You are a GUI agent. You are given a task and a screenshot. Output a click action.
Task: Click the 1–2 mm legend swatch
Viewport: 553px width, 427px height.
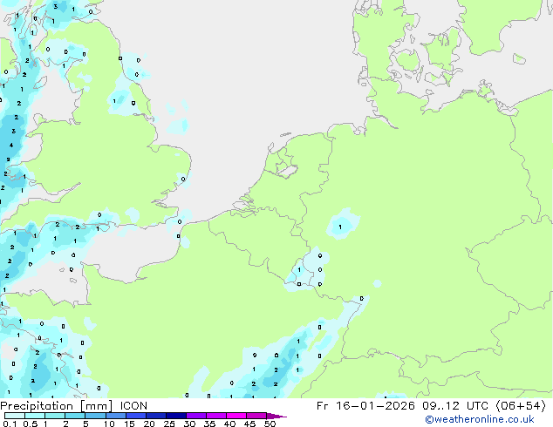point(55,416)
